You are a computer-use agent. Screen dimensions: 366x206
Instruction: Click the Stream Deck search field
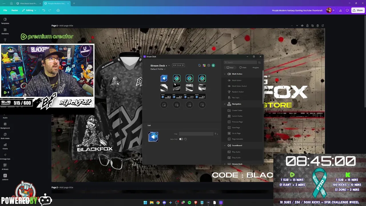tap(240, 62)
